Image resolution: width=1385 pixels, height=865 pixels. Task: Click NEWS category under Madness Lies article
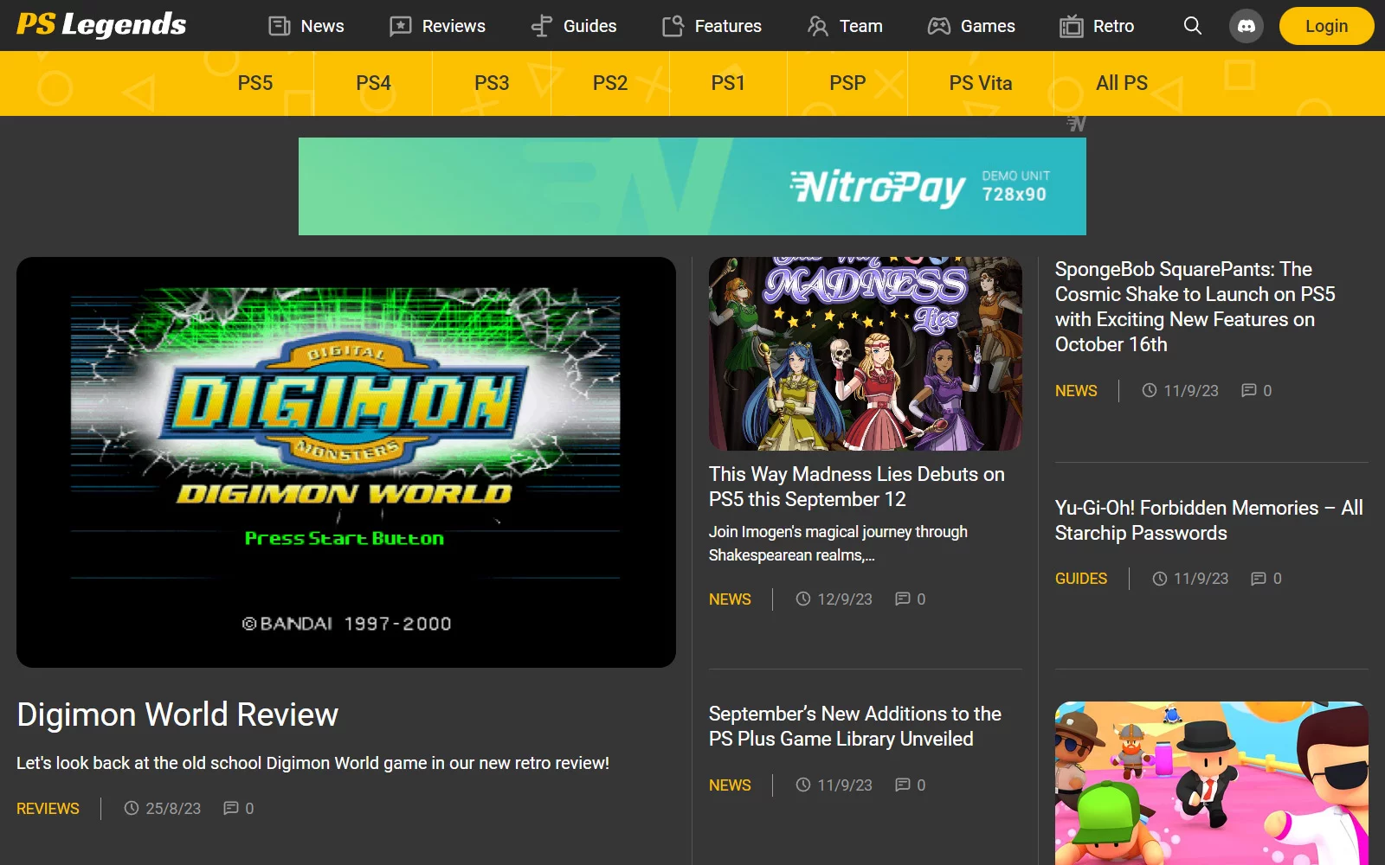tap(730, 599)
